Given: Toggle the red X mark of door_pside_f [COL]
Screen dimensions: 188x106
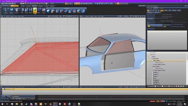Looking at the screenshot, I should click(x=154, y=70).
